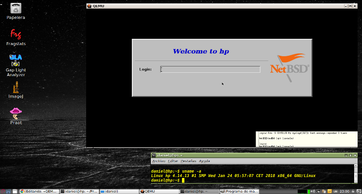This screenshot has height=194, width=362.
Task: Select 'Programa de ma...' taskbar entry
Action: pyautogui.click(x=241, y=191)
